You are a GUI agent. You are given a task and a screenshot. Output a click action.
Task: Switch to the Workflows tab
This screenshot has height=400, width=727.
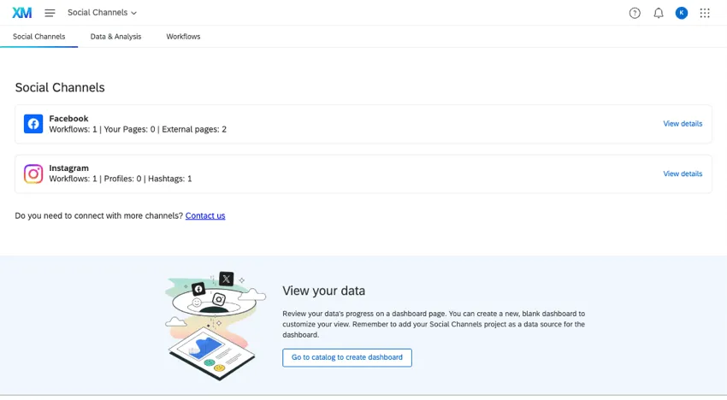tap(183, 37)
